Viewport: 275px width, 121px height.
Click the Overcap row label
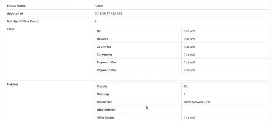(103, 94)
